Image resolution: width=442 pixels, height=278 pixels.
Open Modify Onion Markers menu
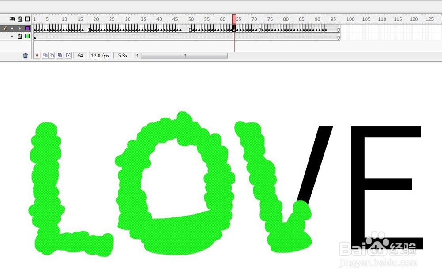coord(69,56)
